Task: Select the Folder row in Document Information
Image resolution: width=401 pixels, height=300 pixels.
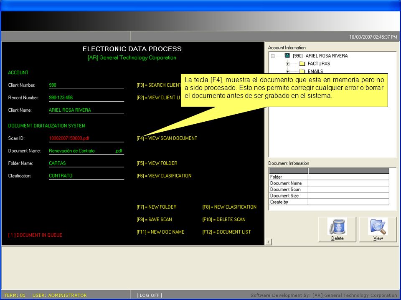Action: [x=329, y=177]
